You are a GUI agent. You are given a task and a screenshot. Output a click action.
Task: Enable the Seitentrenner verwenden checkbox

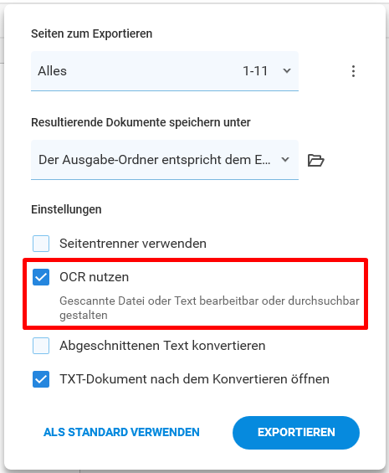[x=41, y=244]
